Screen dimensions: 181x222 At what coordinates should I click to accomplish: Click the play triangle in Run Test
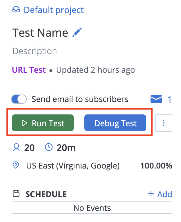point(25,123)
